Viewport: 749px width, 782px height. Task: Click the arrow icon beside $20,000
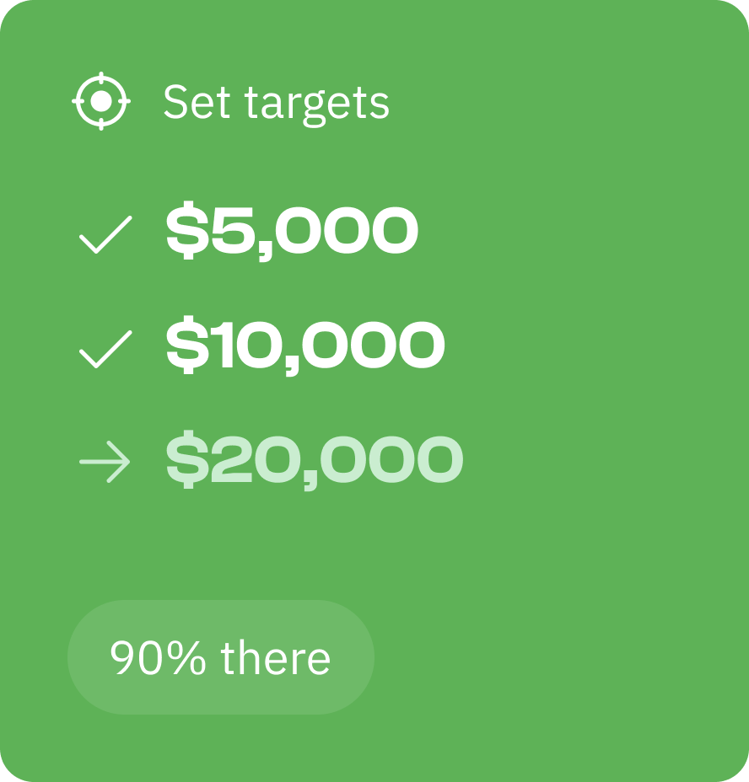105,462
